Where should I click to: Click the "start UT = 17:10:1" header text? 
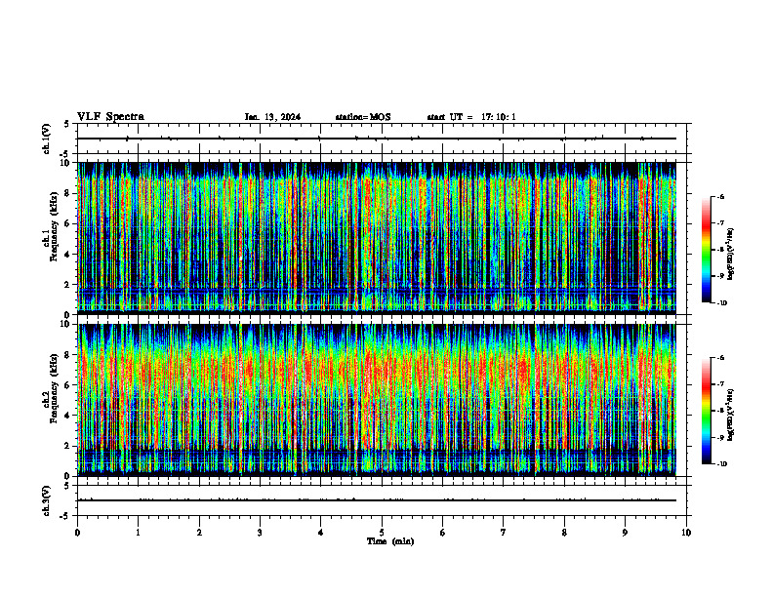pos(471,117)
